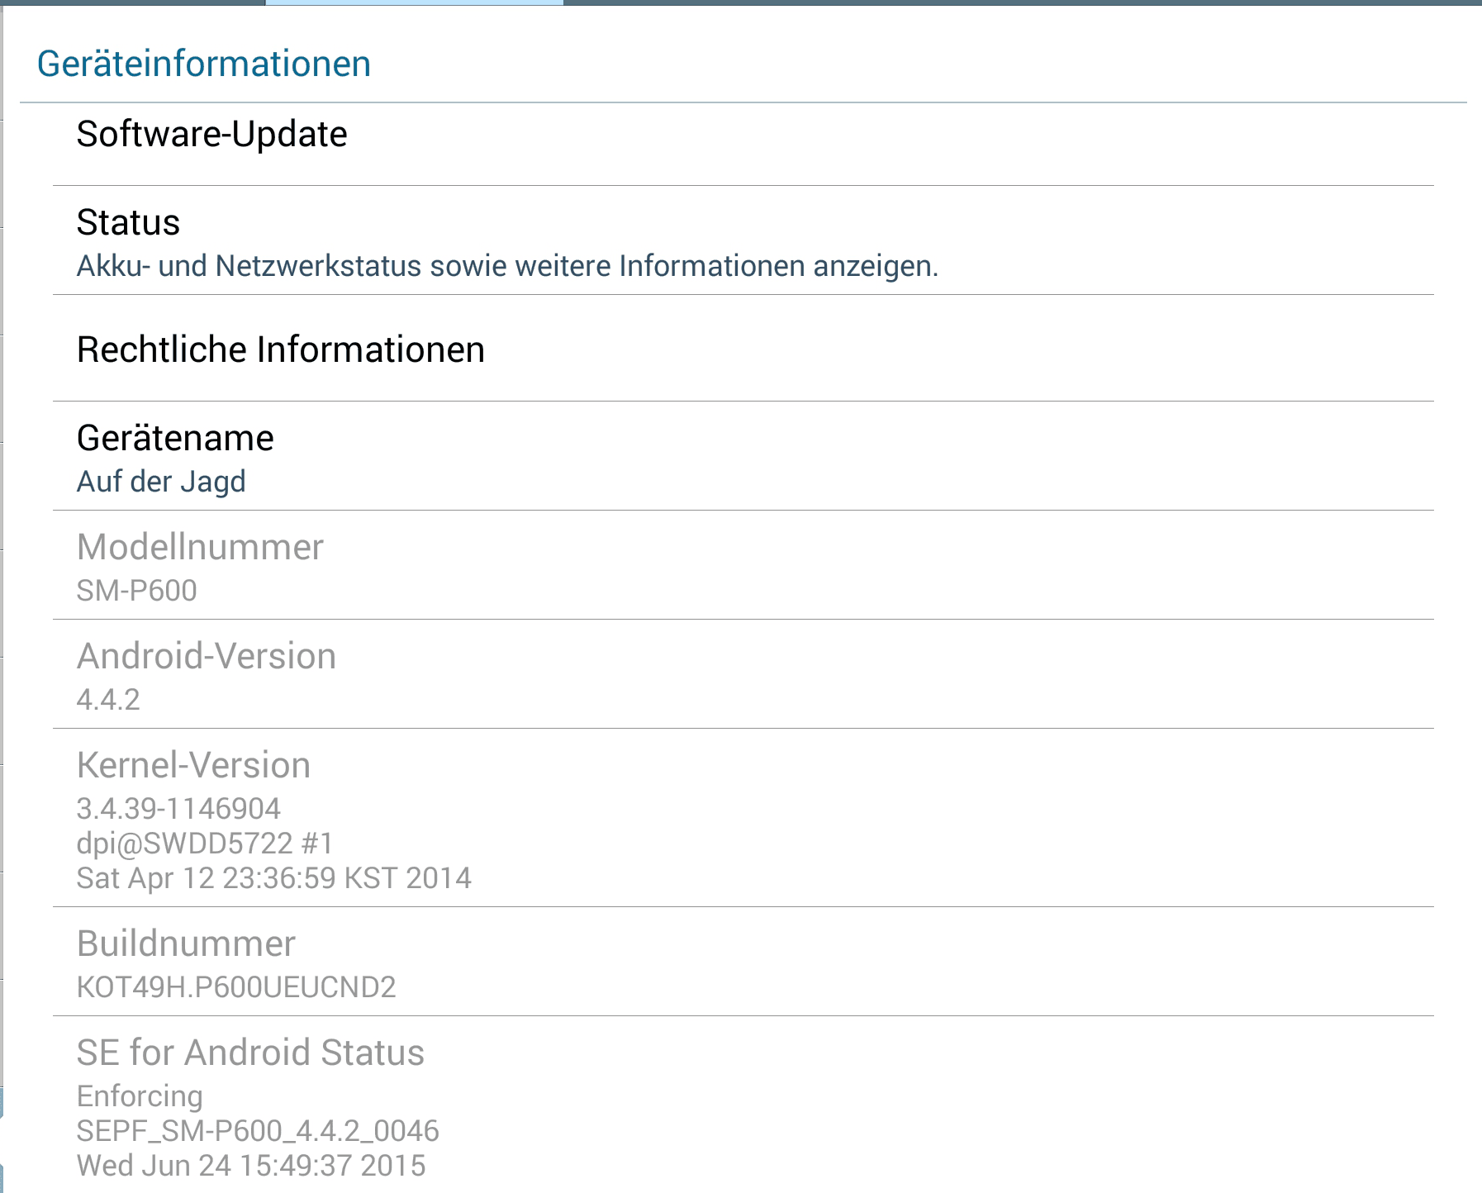
Task: Tap the description text under Status
Action: point(507,266)
